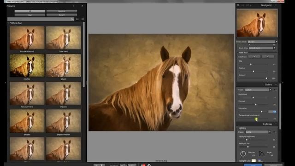
Task: Adjust the Highlight Brightness slider
Action: pos(247,140)
